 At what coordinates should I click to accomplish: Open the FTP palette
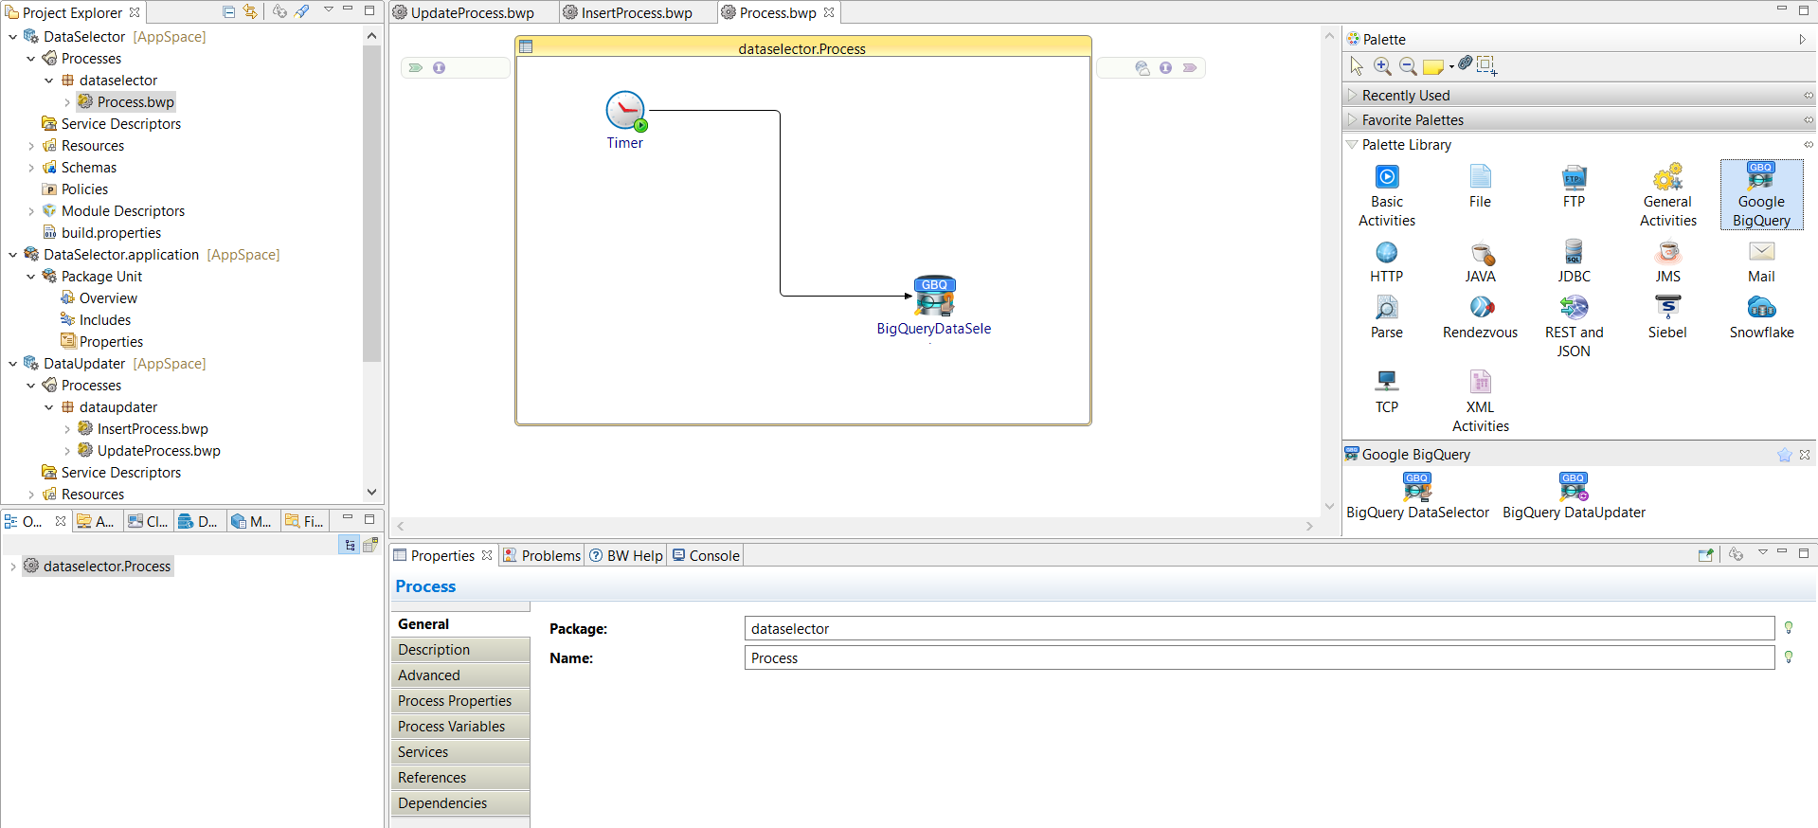pos(1574,187)
